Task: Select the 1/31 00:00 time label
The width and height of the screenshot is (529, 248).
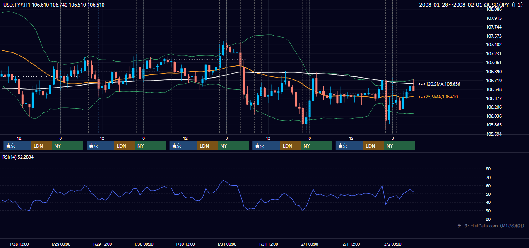Action: tap(227, 244)
